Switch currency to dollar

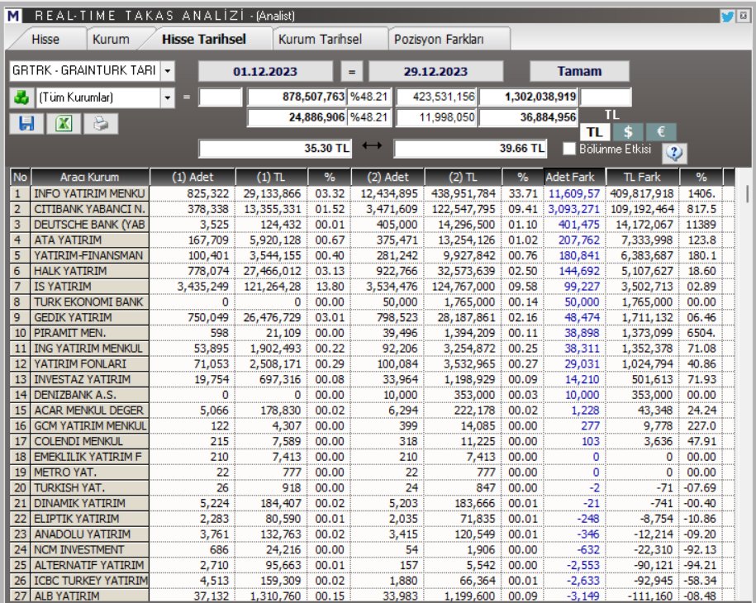click(628, 131)
